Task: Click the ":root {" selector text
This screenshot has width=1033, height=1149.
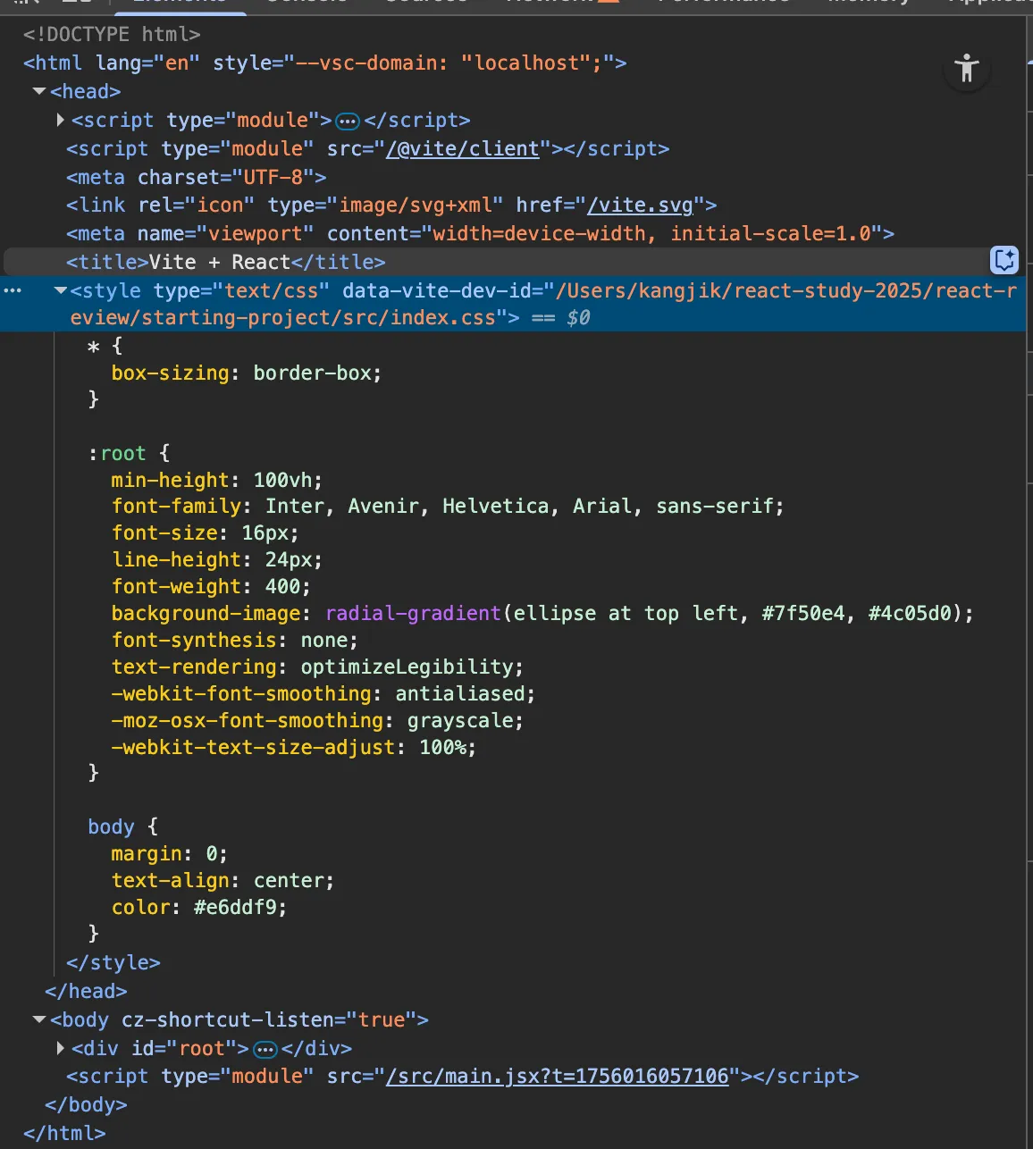Action: tap(129, 453)
